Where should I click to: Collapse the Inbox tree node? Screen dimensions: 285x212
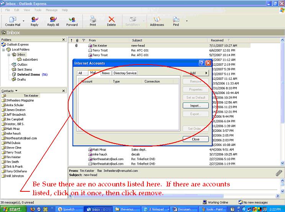coord(8,55)
